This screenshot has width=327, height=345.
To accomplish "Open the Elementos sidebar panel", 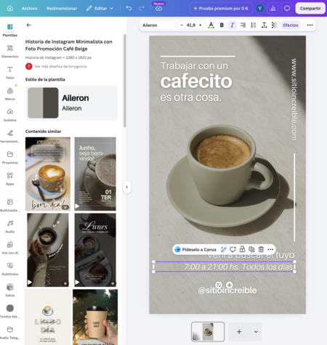I will 10,51.
